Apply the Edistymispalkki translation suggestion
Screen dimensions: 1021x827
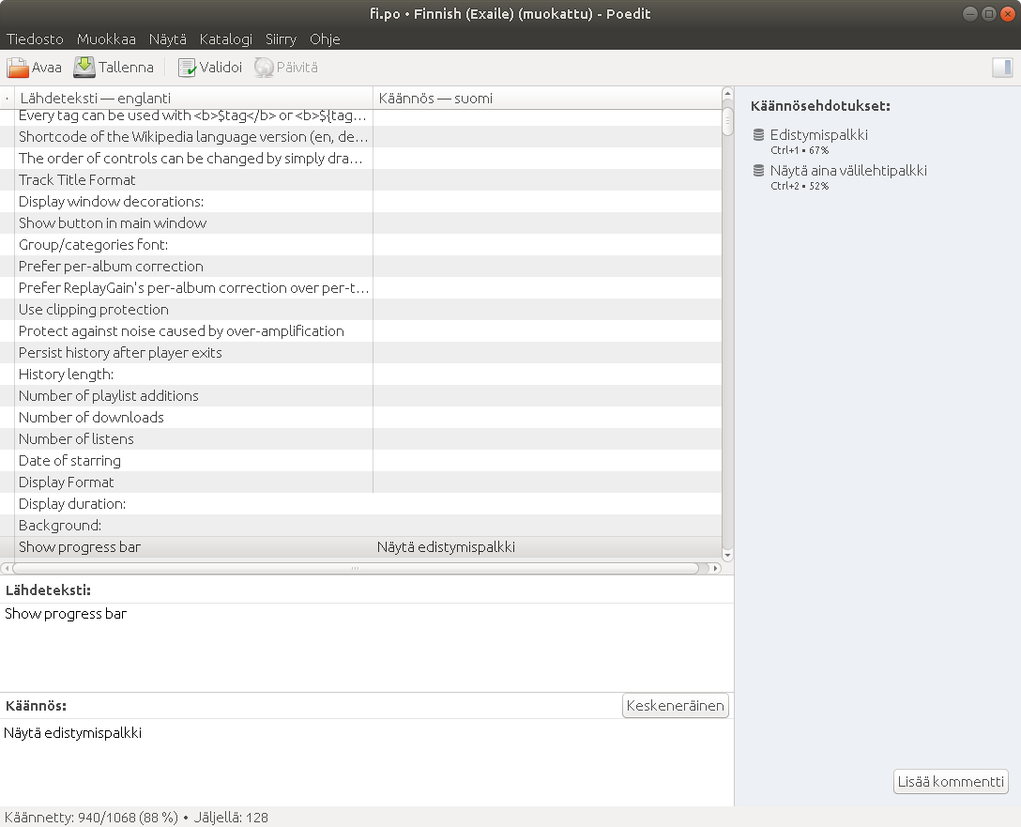[x=818, y=135]
